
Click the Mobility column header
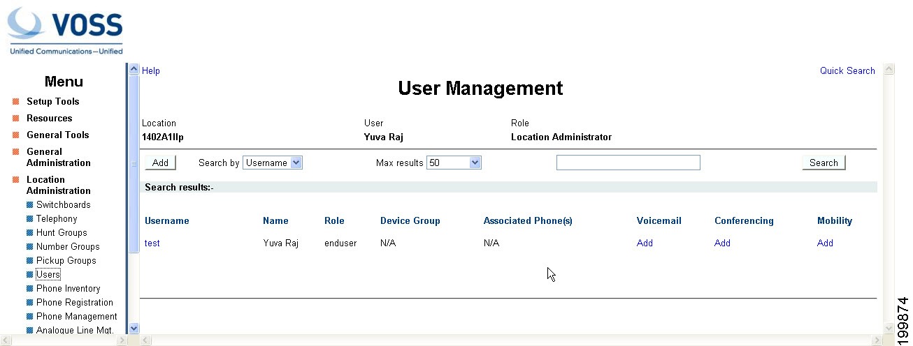[x=835, y=221]
